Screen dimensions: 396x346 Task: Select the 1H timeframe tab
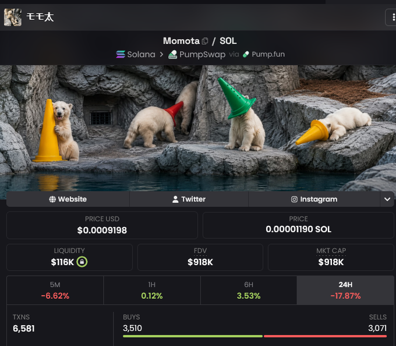(152, 290)
